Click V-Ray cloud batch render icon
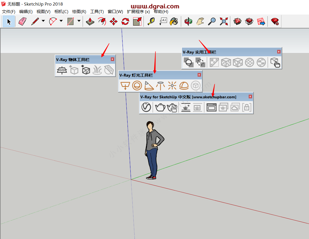This screenshot has width=309, height=239. [x=235, y=107]
